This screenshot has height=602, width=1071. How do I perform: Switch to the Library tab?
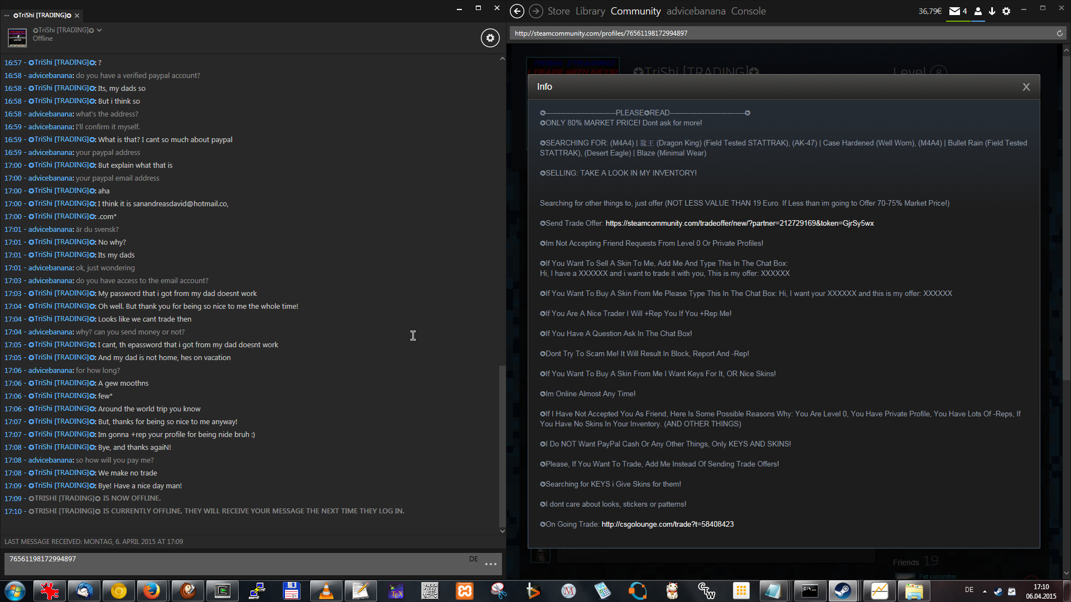click(x=590, y=11)
